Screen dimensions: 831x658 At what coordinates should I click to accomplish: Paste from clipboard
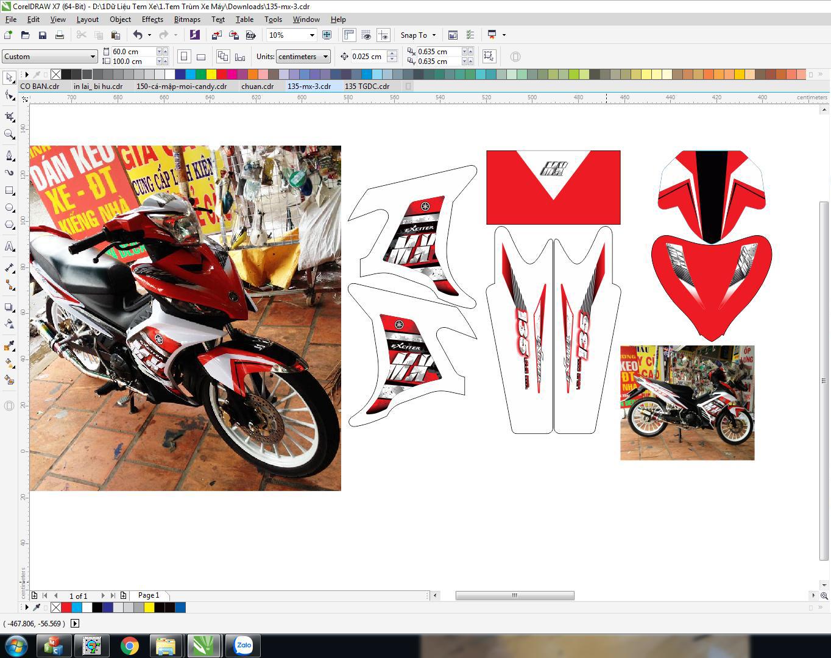pos(115,35)
